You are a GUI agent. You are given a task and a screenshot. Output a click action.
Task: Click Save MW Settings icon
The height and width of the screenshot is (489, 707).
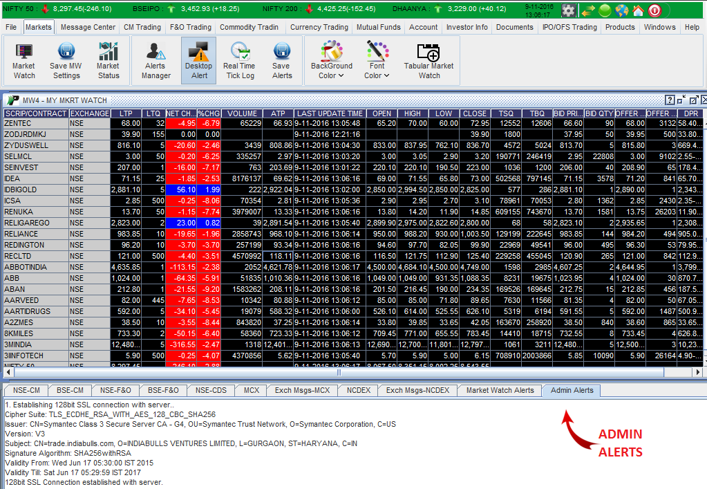66,60
